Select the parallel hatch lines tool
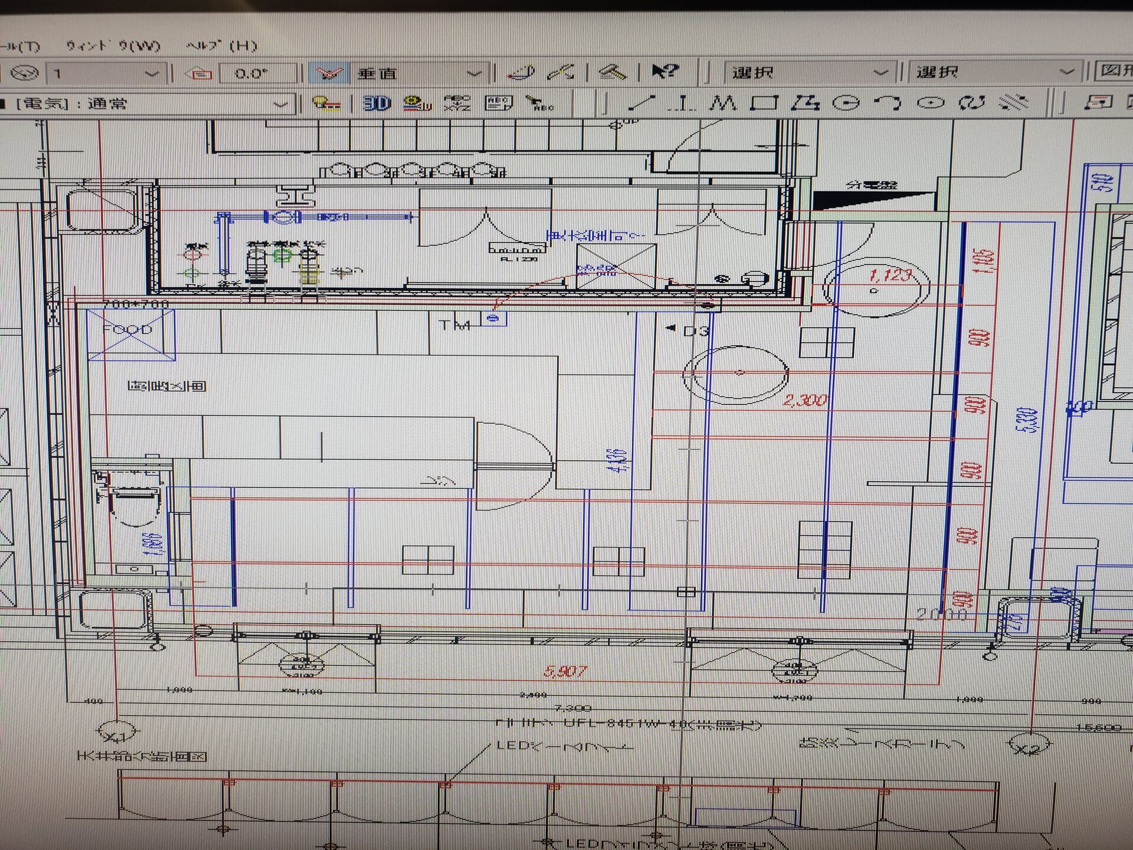Image resolution: width=1133 pixels, height=850 pixels. click(1013, 103)
